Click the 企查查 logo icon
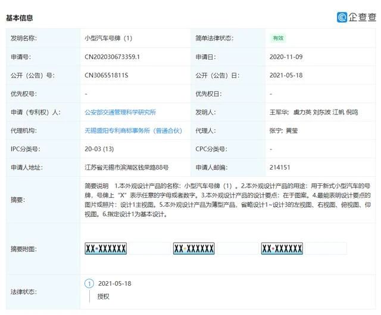381x315 pixels. [x=342, y=17]
